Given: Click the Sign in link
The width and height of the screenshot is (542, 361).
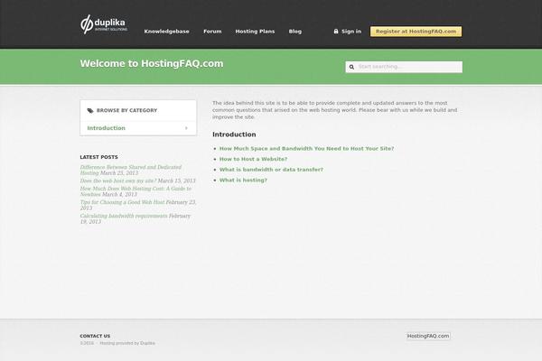Looking at the screenshot, I should (351, 32).
